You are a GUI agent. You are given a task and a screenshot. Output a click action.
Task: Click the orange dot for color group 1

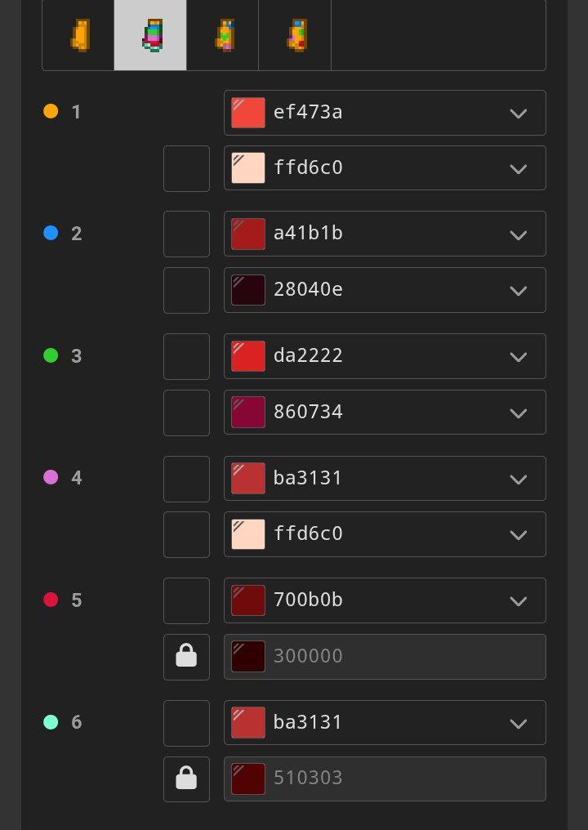[51, 111]
